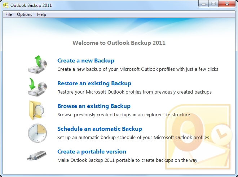
Task: Select Create a portable version link
Action: click(x=92, y=152)
